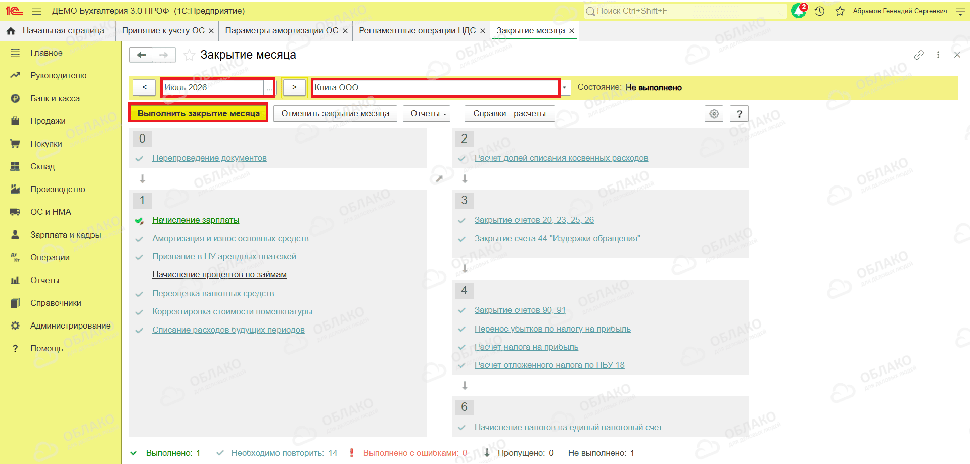Open the Операции section in the sidebar
Screen dimensions: 970x464
point(50,257)
